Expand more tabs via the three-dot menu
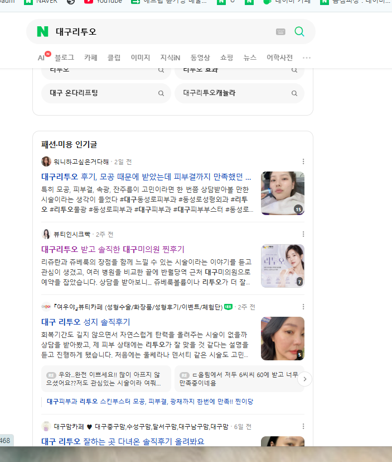392x462 pixels. [307, 58]
